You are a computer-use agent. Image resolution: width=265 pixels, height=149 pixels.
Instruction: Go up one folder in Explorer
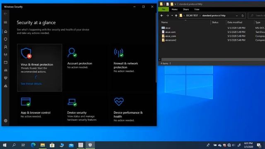pyautogui.click(x=176, y=16)
